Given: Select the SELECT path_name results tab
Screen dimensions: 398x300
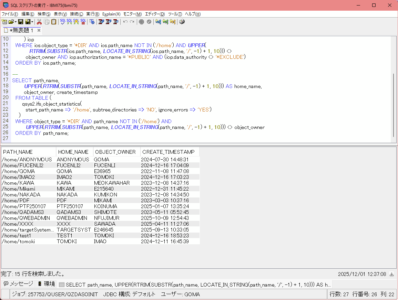Looking at the screenshot, I should [x=195, y=285].
